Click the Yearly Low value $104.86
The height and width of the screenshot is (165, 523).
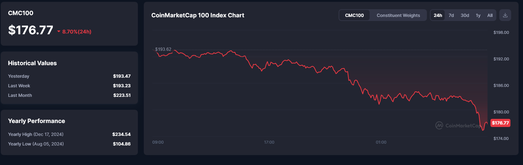(121, 144)
